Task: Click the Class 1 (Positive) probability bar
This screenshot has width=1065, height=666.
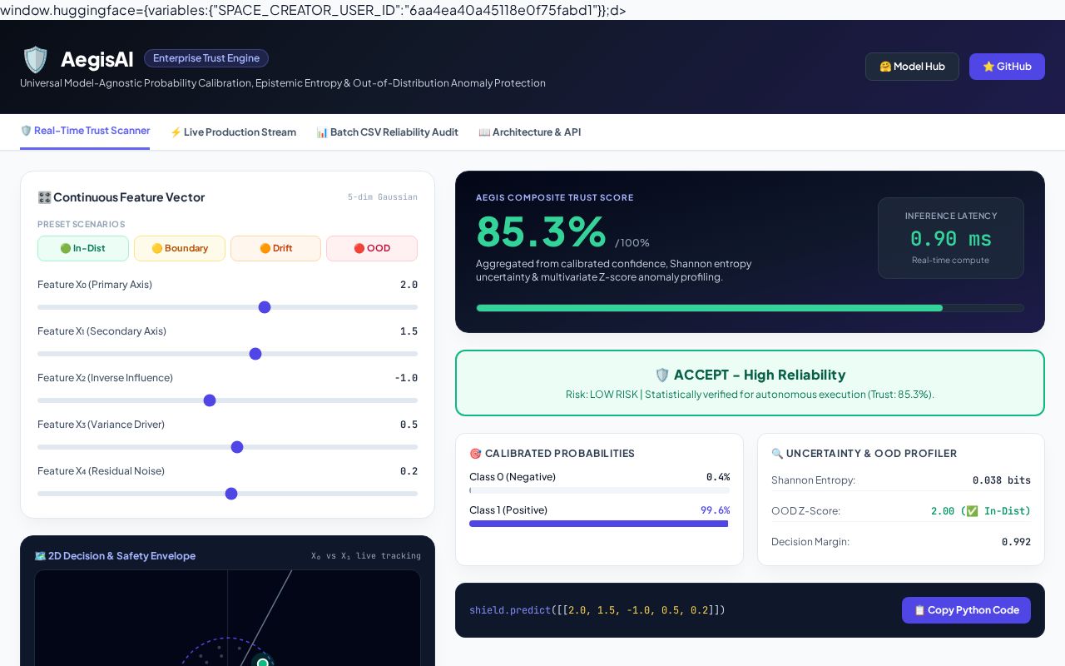Action: tap(599, 524)
